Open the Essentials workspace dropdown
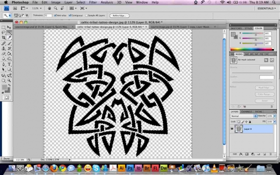Image resolution: width=280 pixels, height=175 pixels. (266, 8)
